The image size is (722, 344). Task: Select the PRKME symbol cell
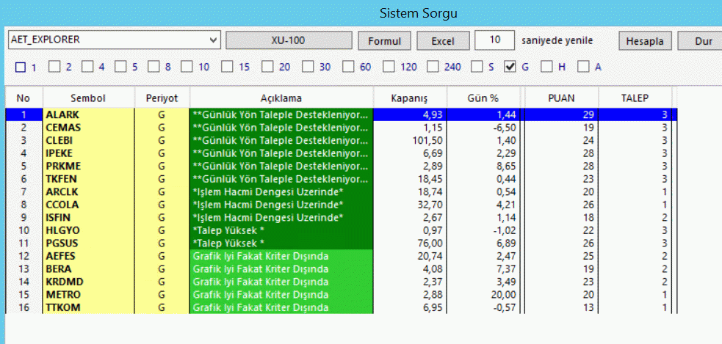(88, 166)
